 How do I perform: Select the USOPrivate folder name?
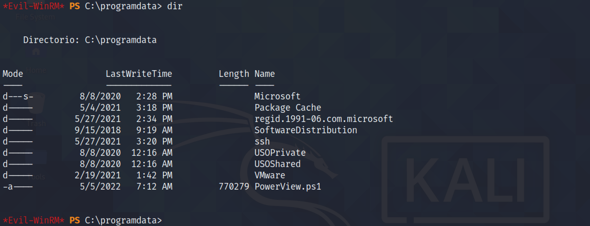click(280, 153)
